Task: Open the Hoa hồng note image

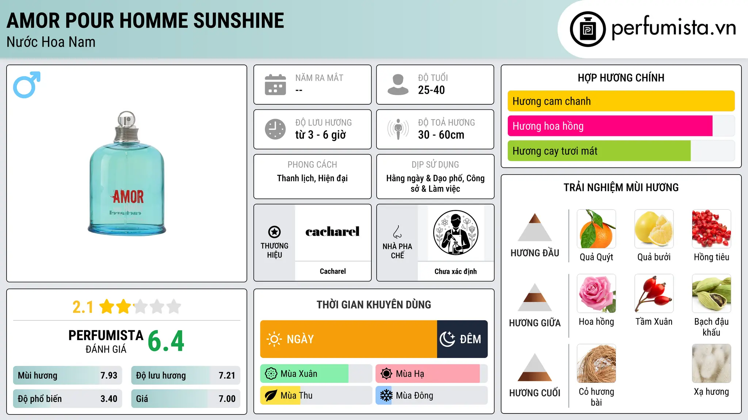Action: click(x=596, y=293)
